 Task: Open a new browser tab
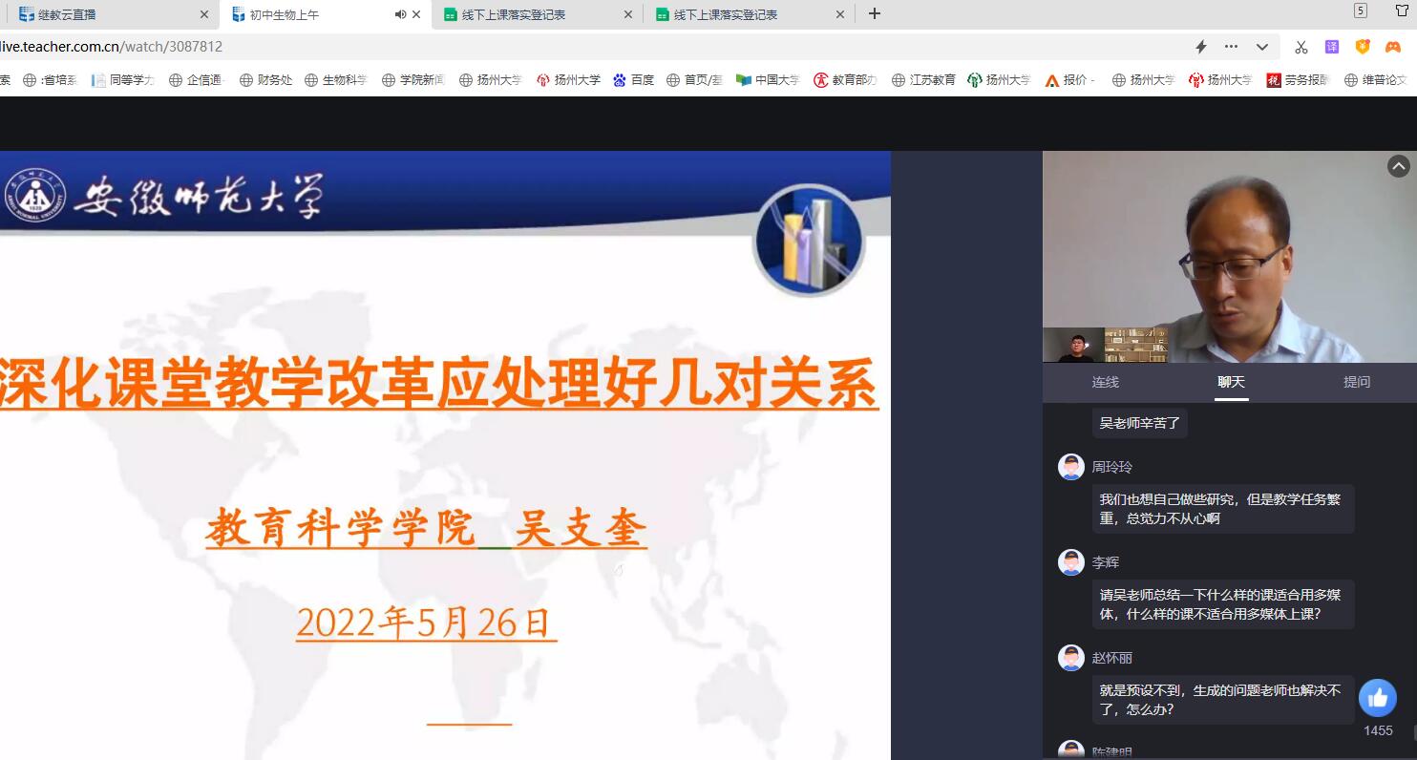click(874, 14)
